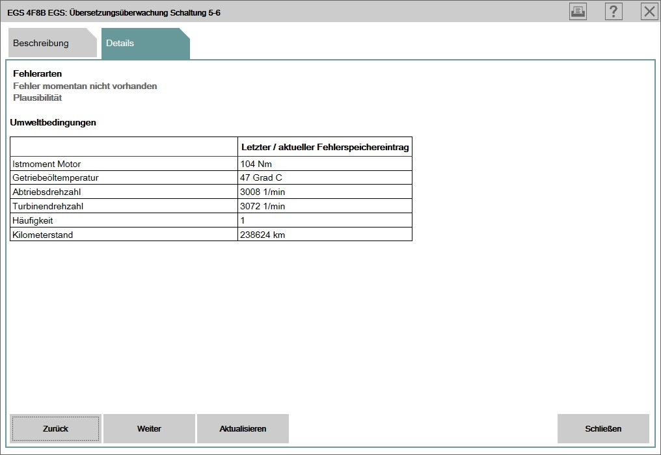661x455 pixels.
Task: Click the 47 Grad C temperature value
Action: 261,177
